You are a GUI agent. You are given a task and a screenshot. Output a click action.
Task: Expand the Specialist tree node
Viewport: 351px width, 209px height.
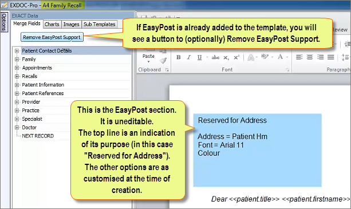tap(17, 119)
